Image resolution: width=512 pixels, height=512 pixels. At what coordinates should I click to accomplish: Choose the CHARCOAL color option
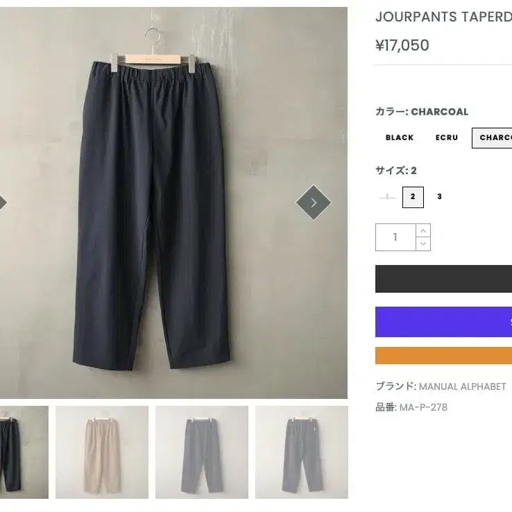click(493, 138)
